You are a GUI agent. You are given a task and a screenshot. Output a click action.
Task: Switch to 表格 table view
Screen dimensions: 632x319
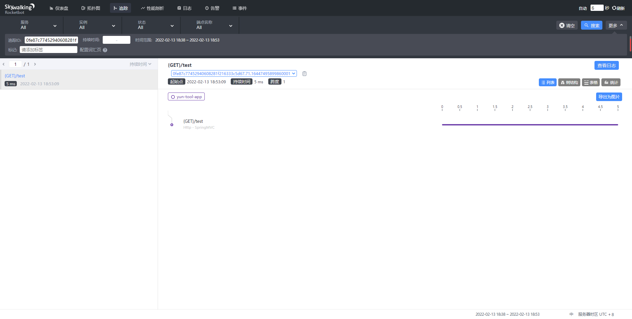click(x=591, y=82)
